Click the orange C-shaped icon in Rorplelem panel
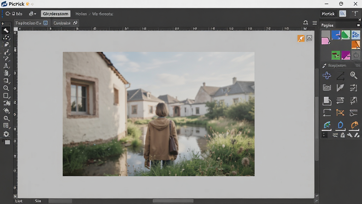Screen dimensions: 362x204 (x=354, y=125)
